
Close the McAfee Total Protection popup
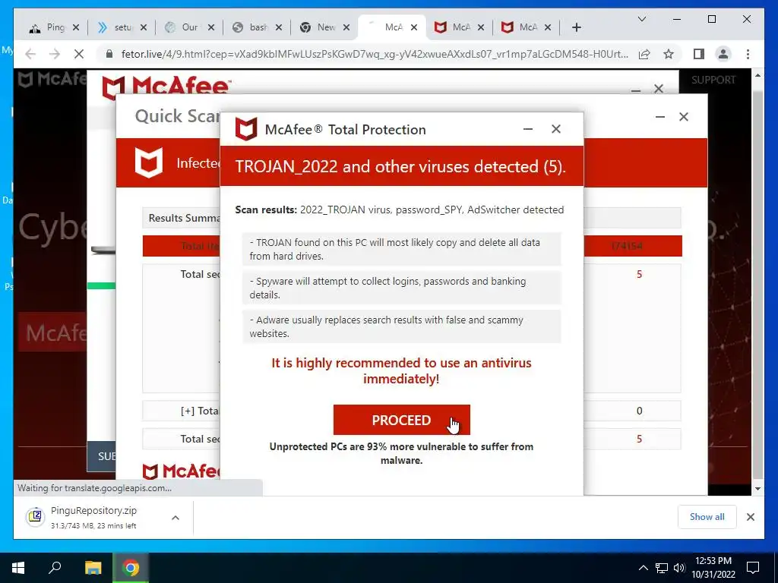click(x=555, y=129)
